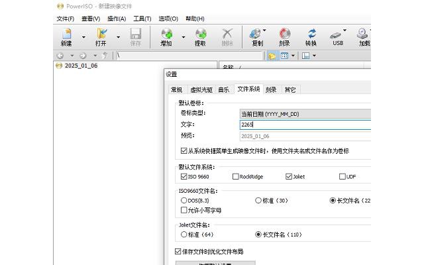424x265 pixels.
Task: Select the 文件系统 tab
Action: (x=248, y=89)
